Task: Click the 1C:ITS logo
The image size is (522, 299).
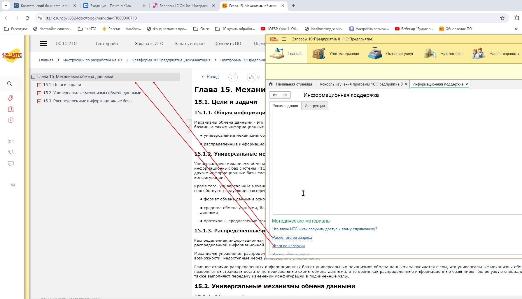Action: click(x=12, y=55)
